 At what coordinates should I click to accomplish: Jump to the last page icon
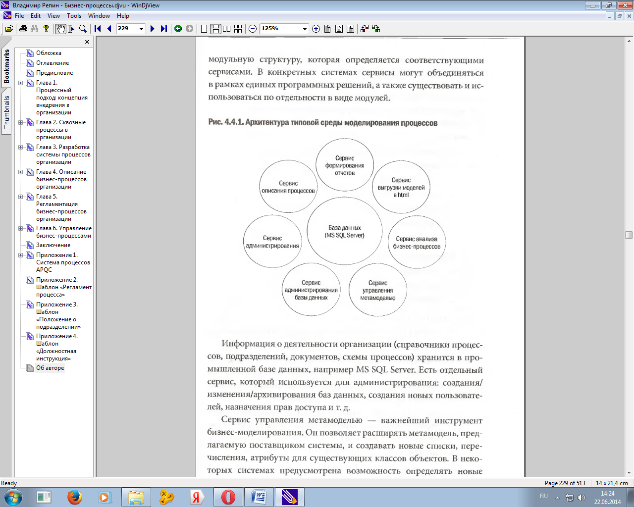tap(164, 29)
